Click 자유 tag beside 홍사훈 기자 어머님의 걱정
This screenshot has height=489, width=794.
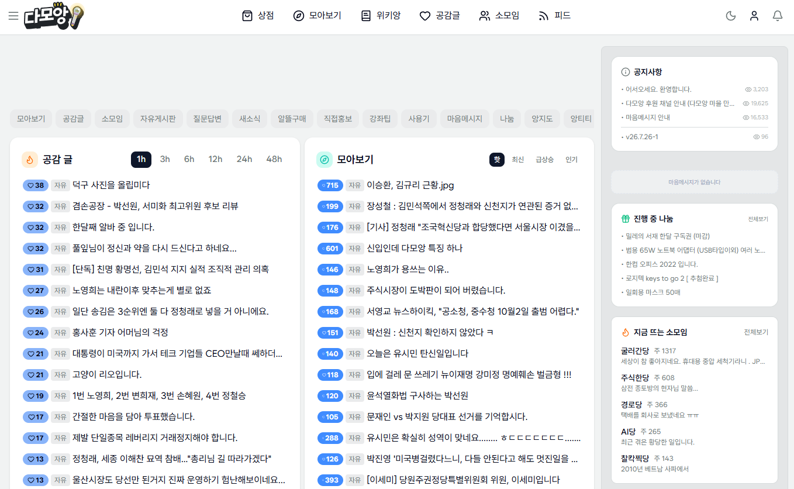pyautogui.click(x=60, y=333)
